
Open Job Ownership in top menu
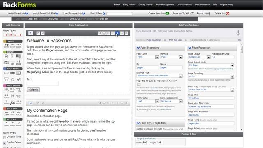point(185,5)
